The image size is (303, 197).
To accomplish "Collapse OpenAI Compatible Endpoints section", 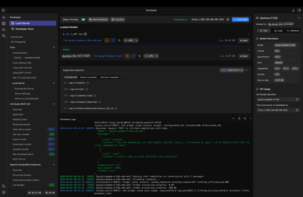I will point(54,165).
